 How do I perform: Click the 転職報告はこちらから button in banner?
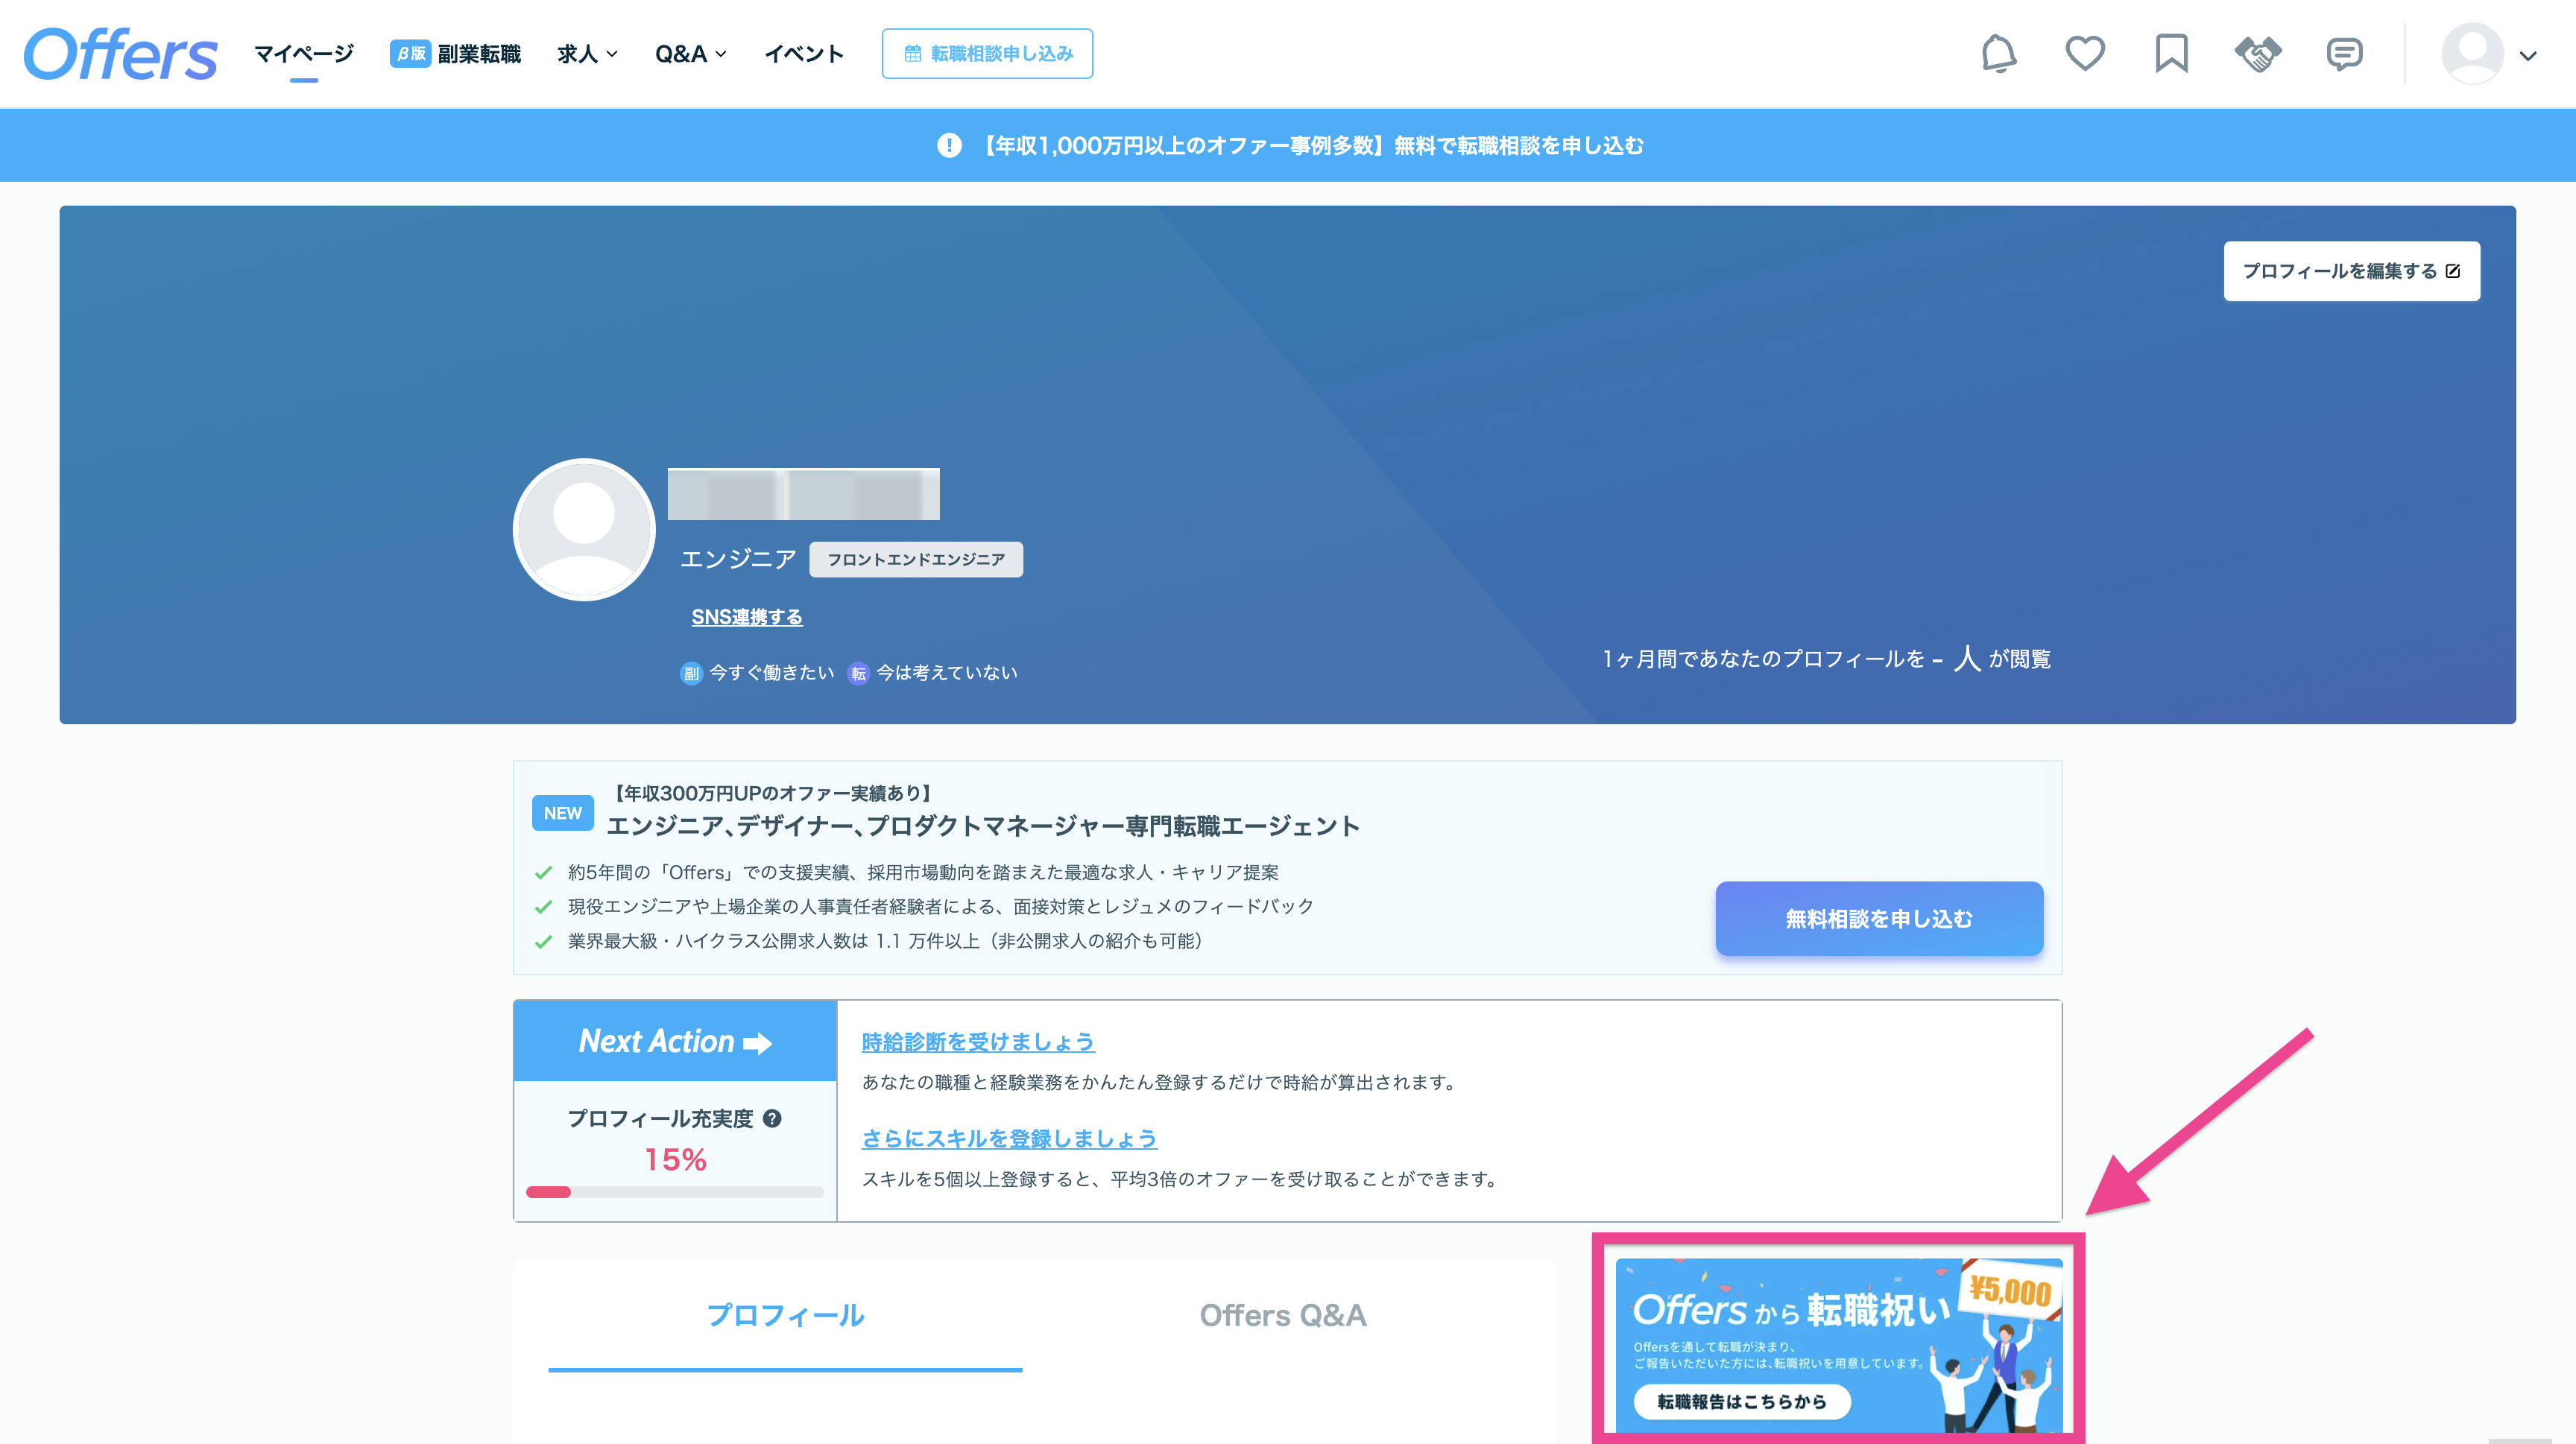click(x=1742, y=1402)
